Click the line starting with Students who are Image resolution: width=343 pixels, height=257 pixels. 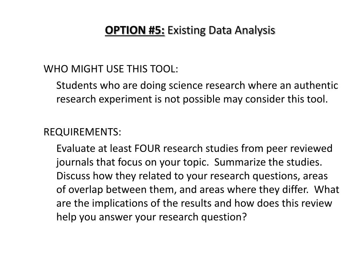click(x=197, y=85)
